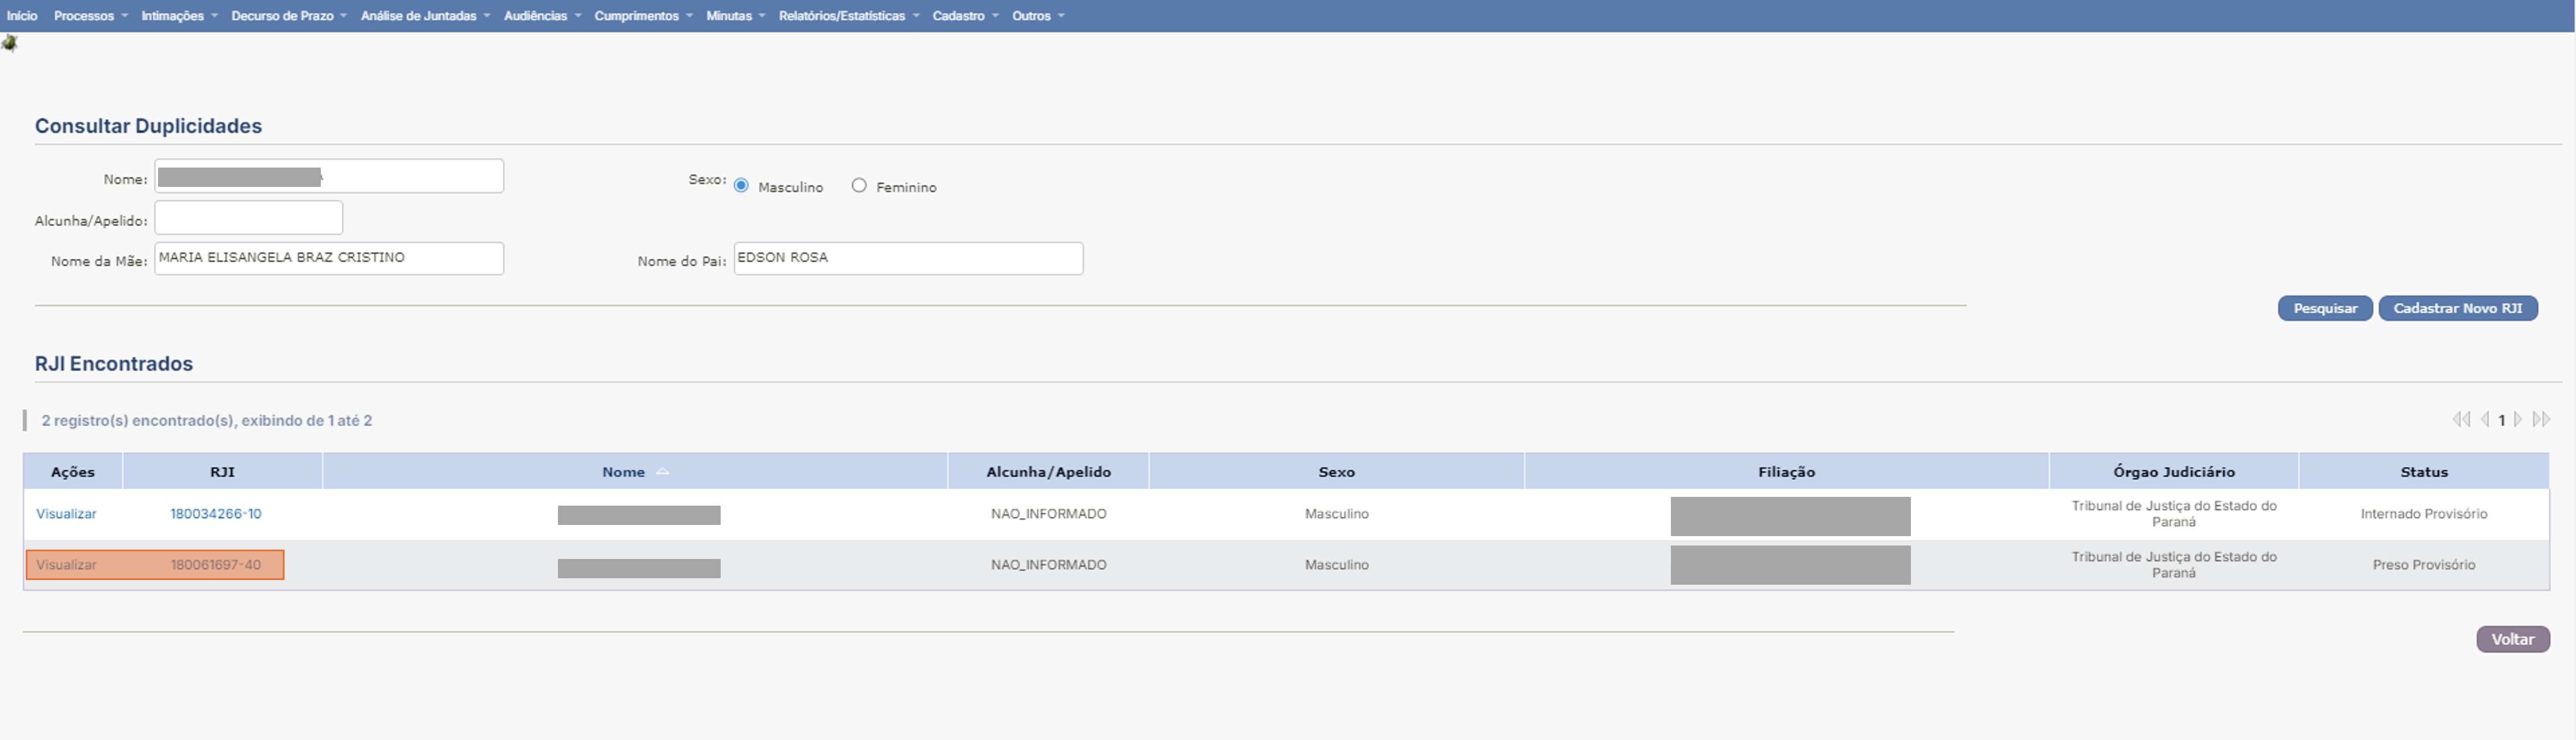Click Cadastrar Novo RJI button
Image resolution: width=2576 pixels, height=740 pixels.
(x=2458, y=308)
